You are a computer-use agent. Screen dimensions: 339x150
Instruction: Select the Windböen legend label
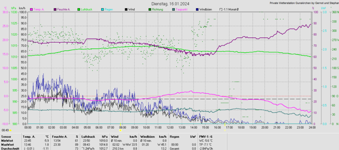[205, 9]
